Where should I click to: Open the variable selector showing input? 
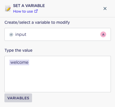[x=58, y=34]
